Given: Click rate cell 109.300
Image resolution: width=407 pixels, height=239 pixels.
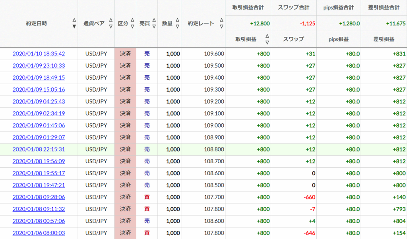Looking at the screenshot, I should coord(214,90).
